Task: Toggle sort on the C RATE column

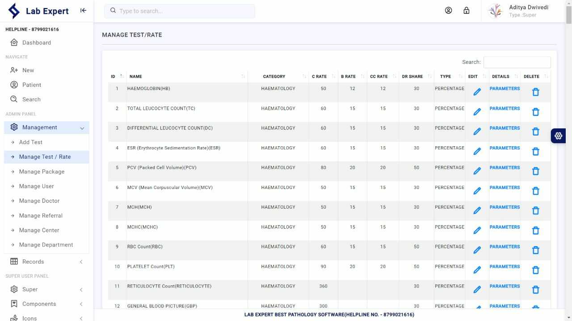Action: tap(333, 76)
